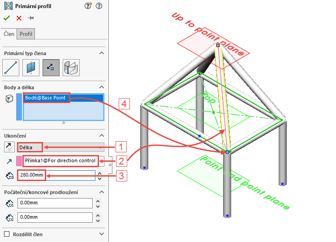Click the point selection cube icon
Screen dimensions: 336x242
[9, 99]
